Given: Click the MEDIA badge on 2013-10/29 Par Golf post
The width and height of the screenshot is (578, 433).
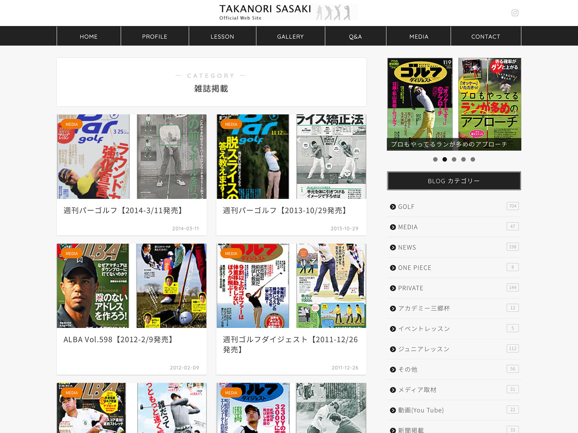Looking at the screenshot, I should (x=231, y=124).
